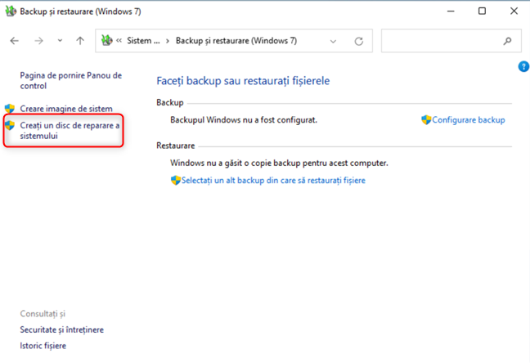
Task: Open Istoric fișiere
Action: coord(43,346)
